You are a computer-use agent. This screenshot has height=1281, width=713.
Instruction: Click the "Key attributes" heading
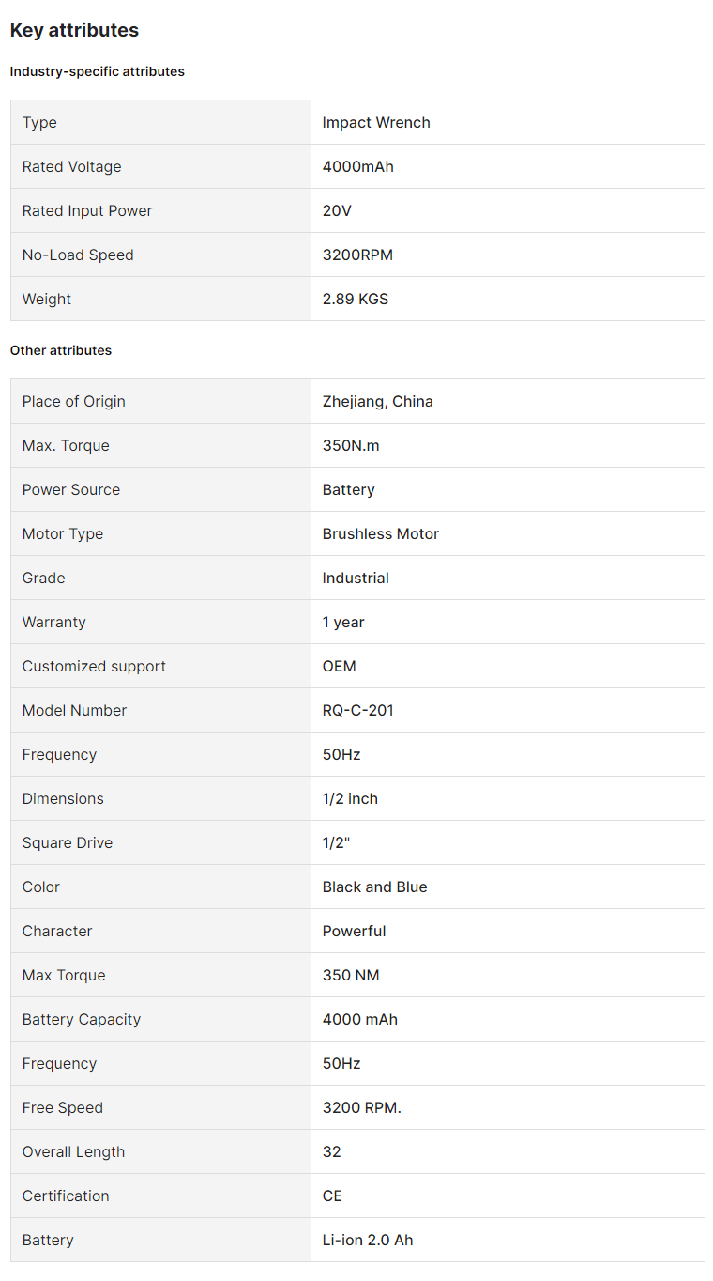[74, 30]
